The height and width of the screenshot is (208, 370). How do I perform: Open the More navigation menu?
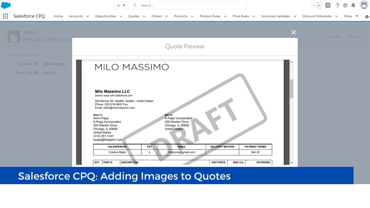(x=351, y=16)
